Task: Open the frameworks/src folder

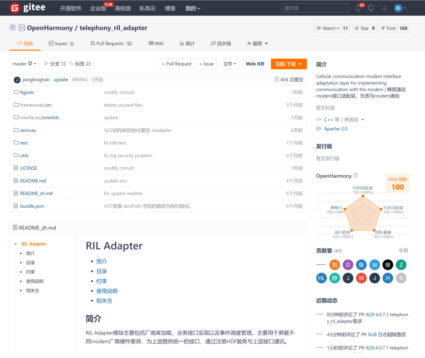Action: pos(36,105)
